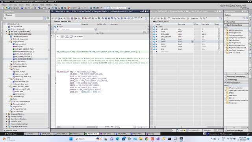Screen dimensions: 252x142
Task: Toggle Retain checkbox for MODE
Action: pyautogui.click(x=219, y=32)
